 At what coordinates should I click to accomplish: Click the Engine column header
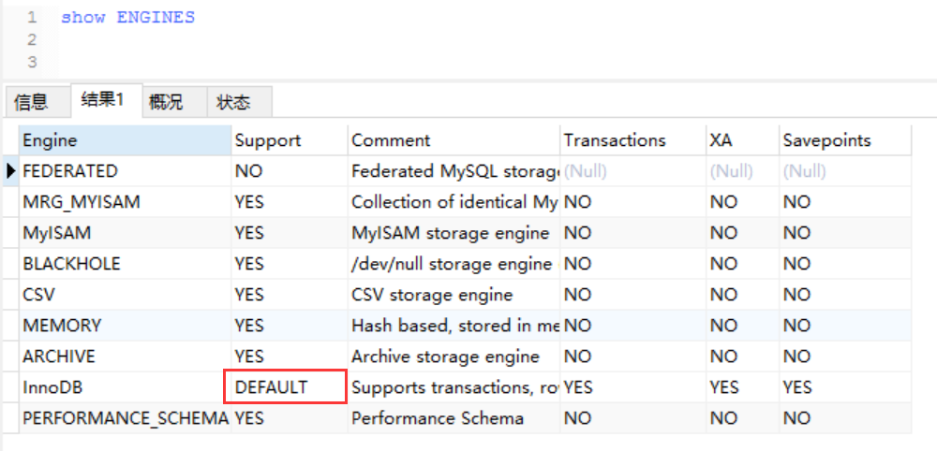pos(125,140)
